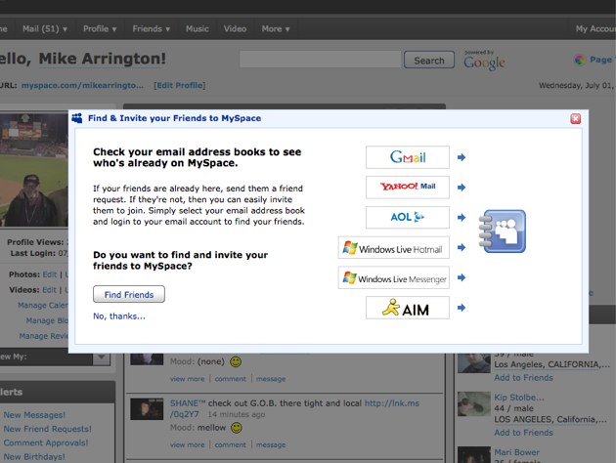Choose Windows Live Messenger contacts

tap(394, 277)
